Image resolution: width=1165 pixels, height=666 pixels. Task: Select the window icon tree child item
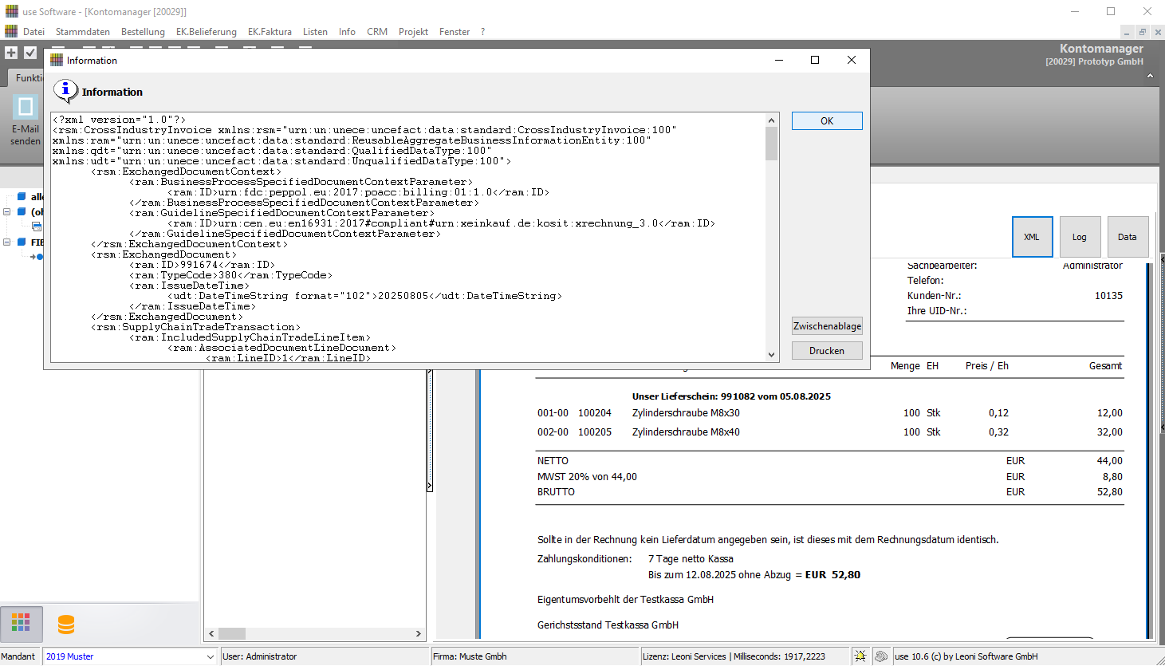point(37,227)
